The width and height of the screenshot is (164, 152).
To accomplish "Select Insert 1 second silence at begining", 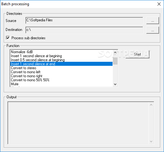I will pos(61,56).
